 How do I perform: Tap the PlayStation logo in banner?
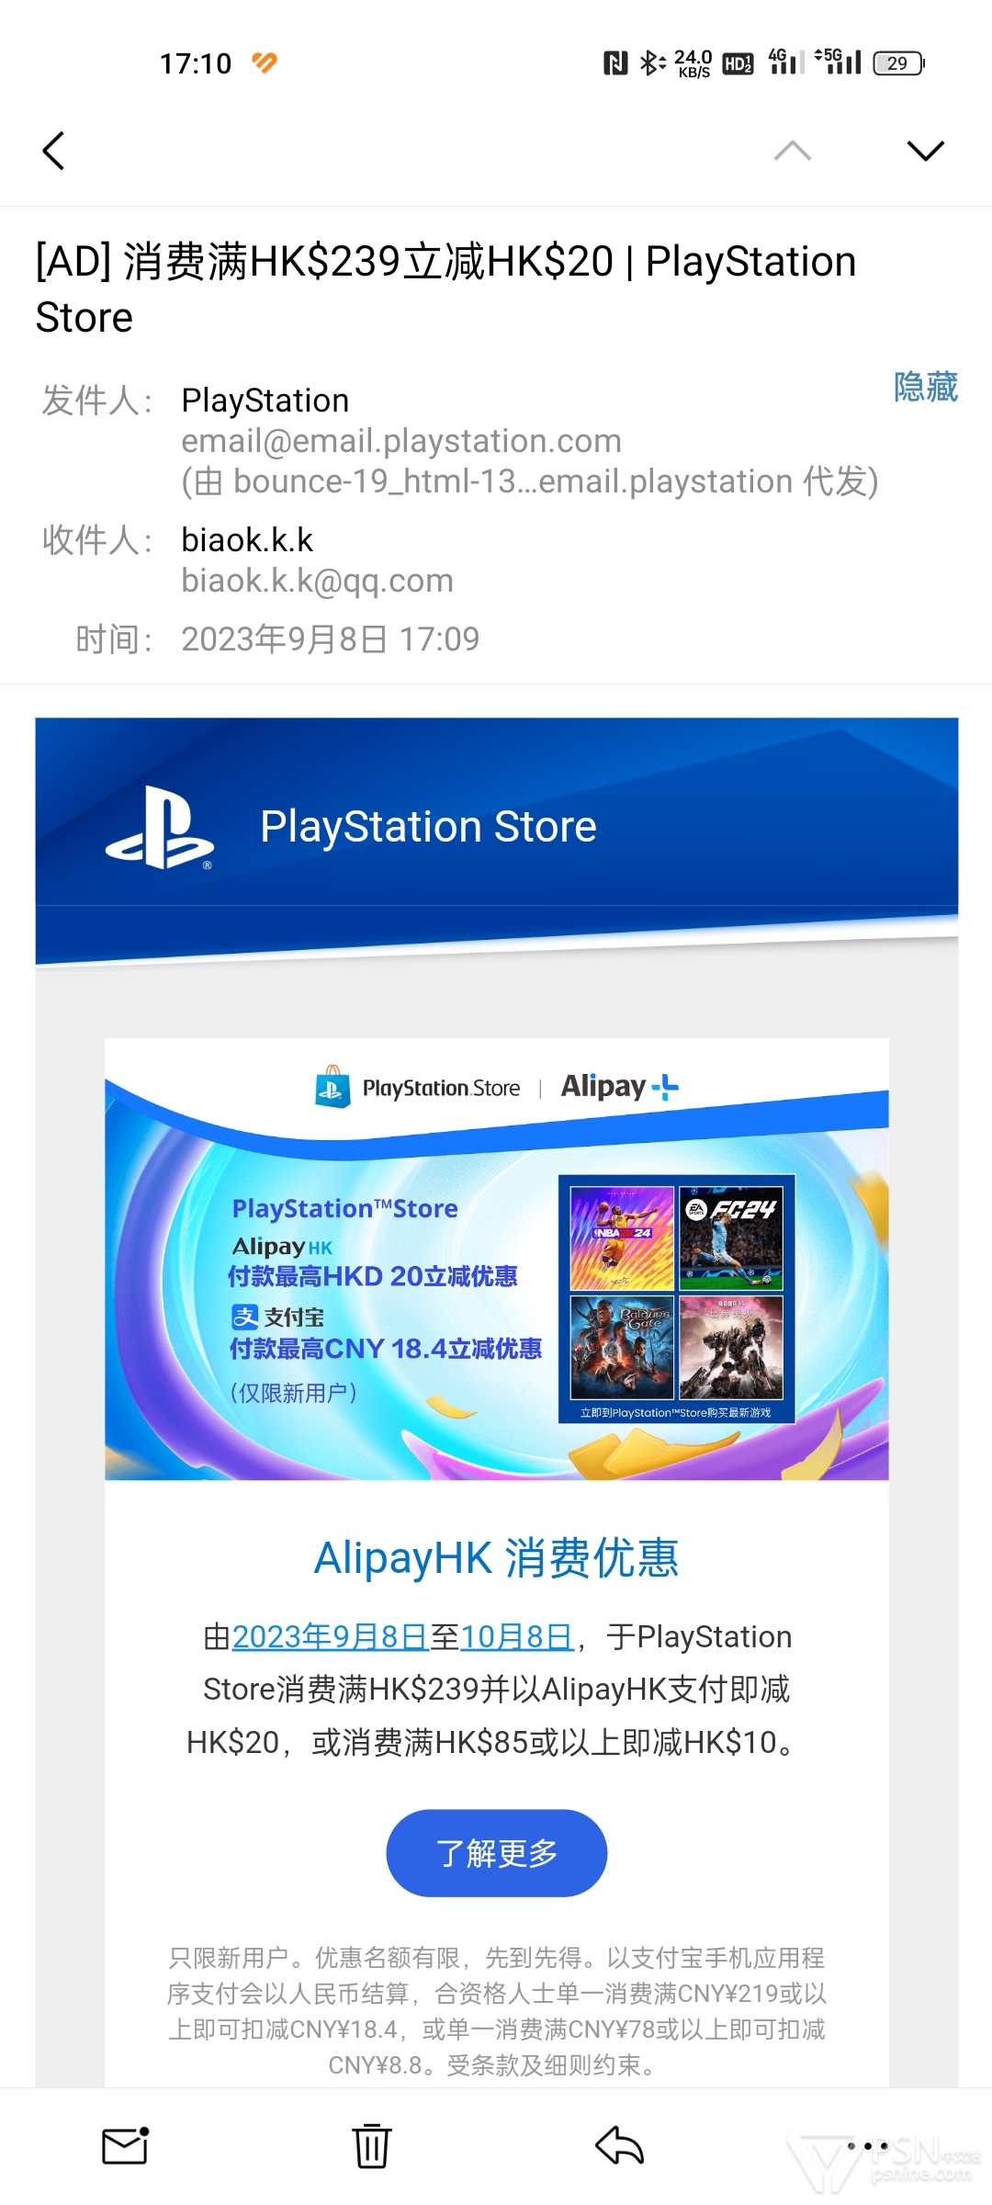[x=160, y=827]
